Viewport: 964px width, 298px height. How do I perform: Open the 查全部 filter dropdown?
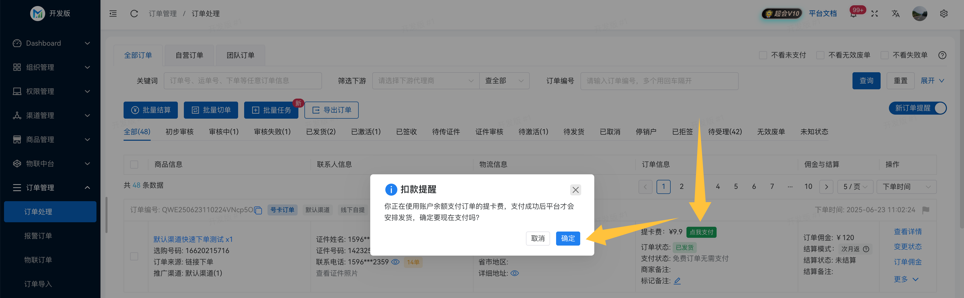click(504, 80)
